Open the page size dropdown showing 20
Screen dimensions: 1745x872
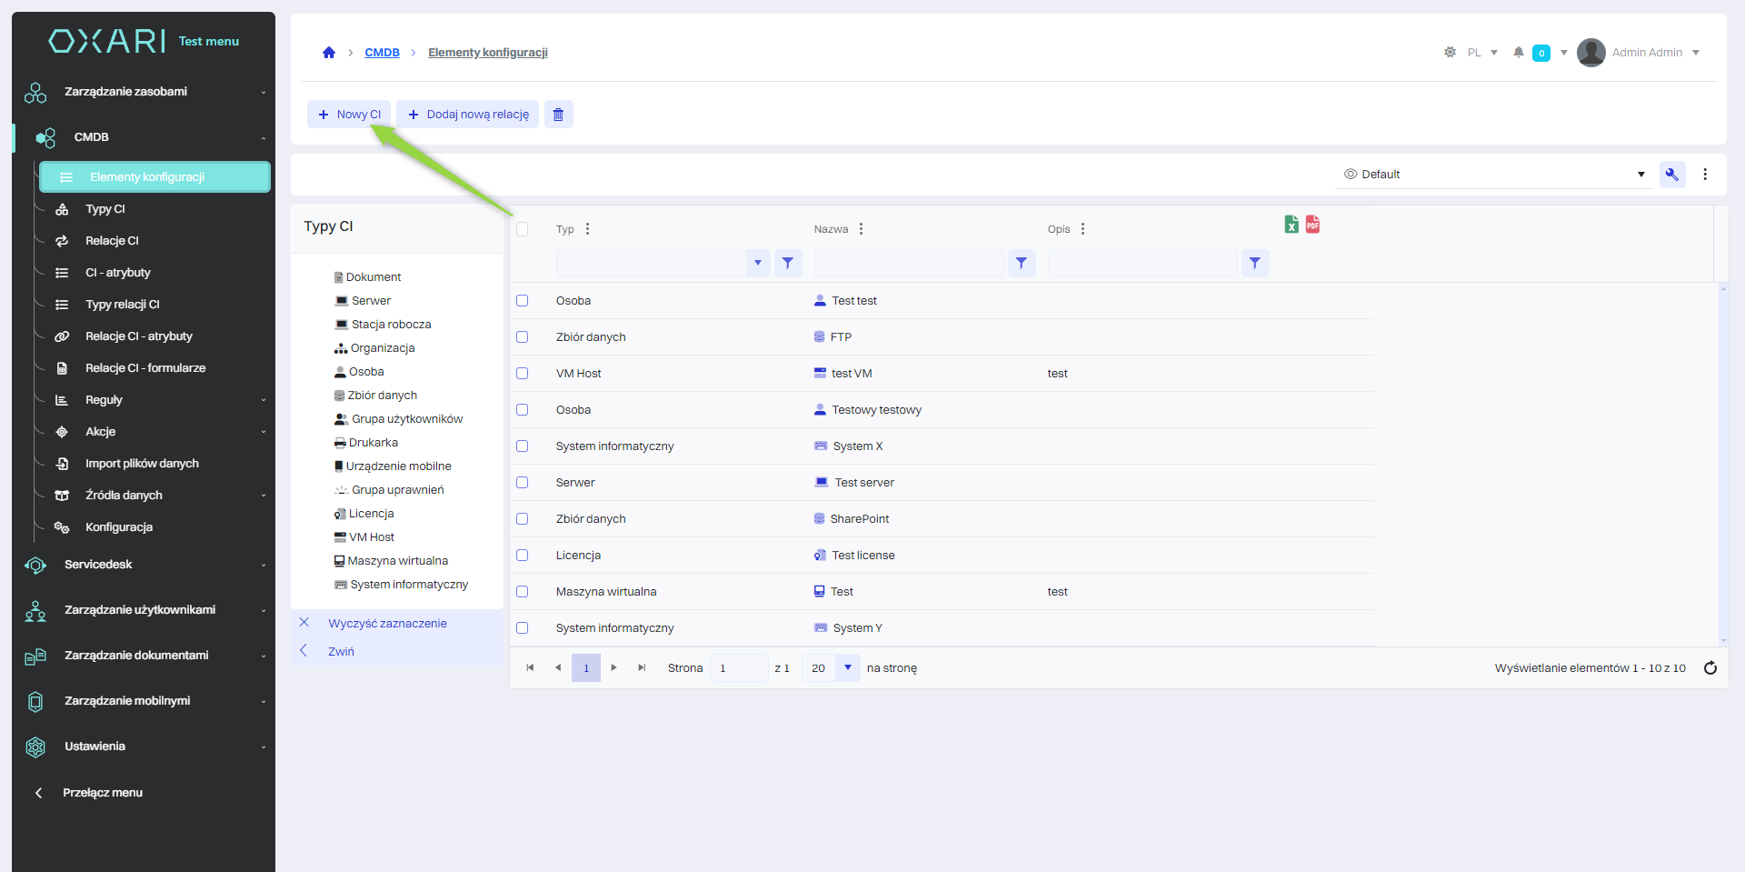pos(847,668)
